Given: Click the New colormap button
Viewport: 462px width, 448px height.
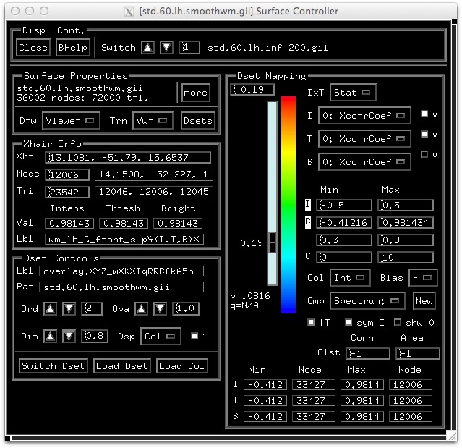Looking at the screenshot, I should pyautogui.click(x=424, y=301).
